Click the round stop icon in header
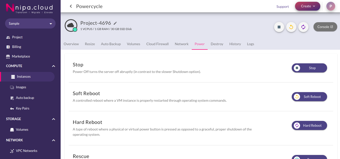The height and width of the screenshot is (159, 340). tap(279, 27)
